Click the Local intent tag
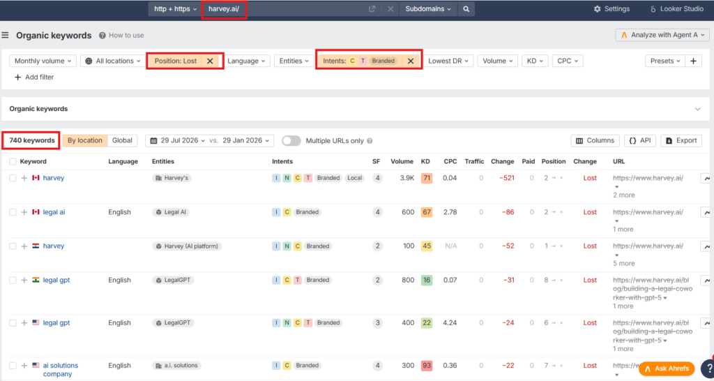This screenshot has width=714, height=381. [x=355, y=178]
